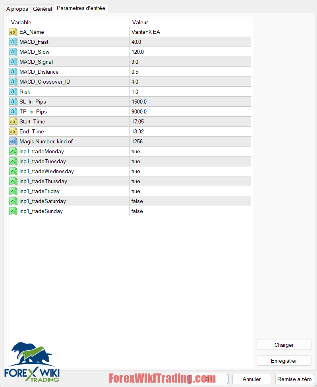This screenshot has width=317, height=387.
Task: Edit MACD_Signal value 9.0
Action: (x=191, y=62)
